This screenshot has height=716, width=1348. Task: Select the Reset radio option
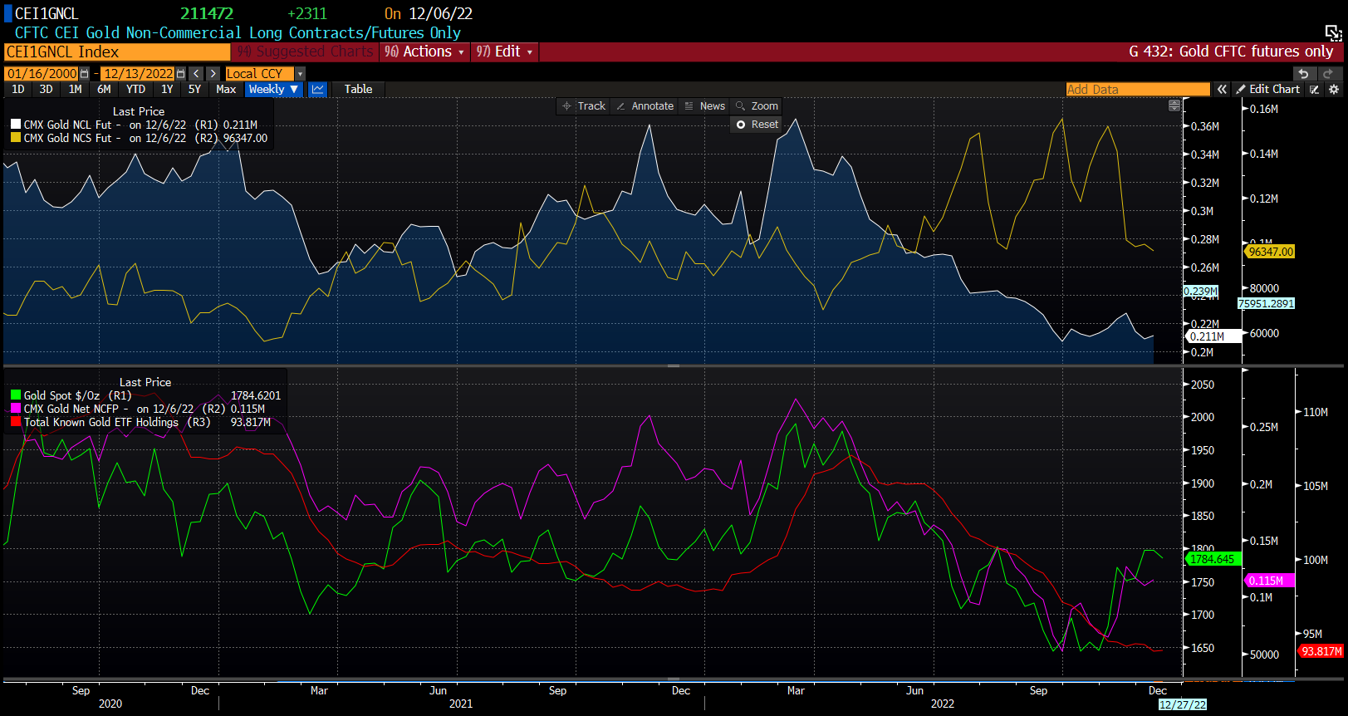pos(741,125)
